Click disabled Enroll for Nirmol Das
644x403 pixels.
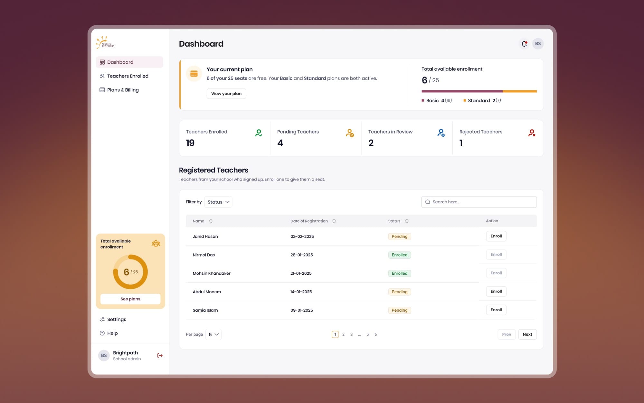pos(496,254)
